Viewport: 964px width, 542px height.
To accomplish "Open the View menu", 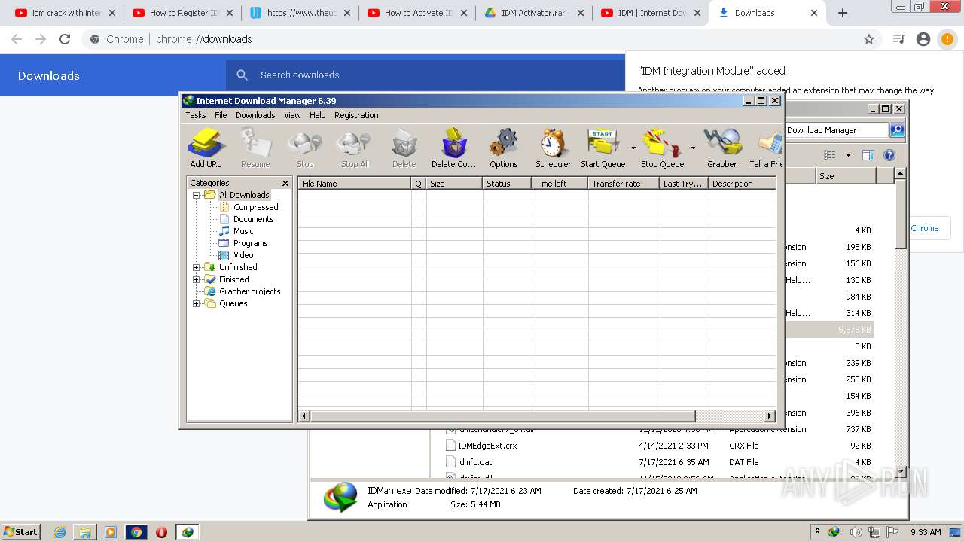I will 292,115.
